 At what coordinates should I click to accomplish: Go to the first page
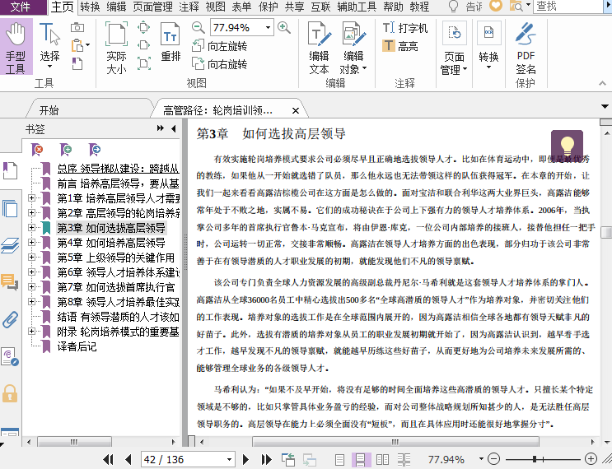coord(108,460)
